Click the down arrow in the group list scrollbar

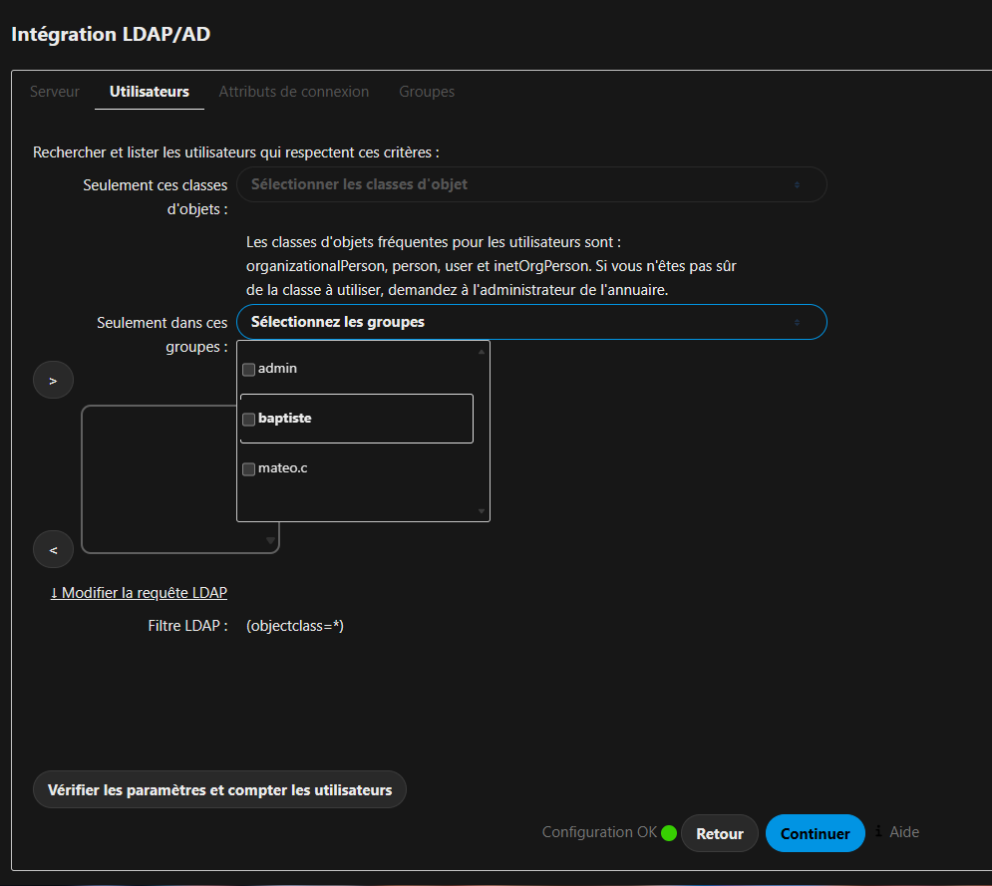pos(482,511)
